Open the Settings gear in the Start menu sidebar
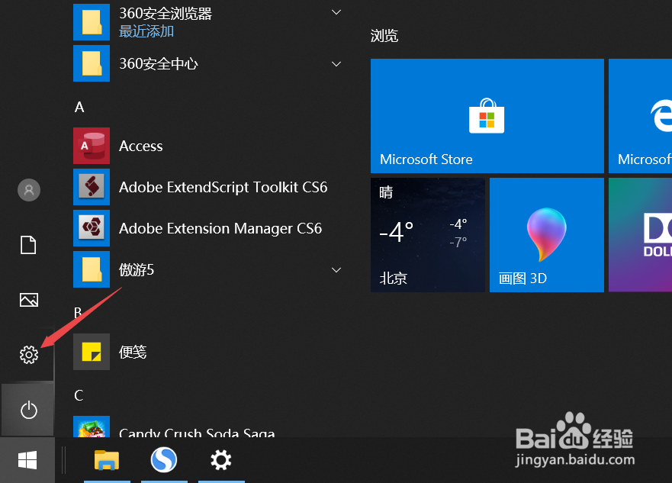Viewport: 672px width, 483px height. click(28, 354)
